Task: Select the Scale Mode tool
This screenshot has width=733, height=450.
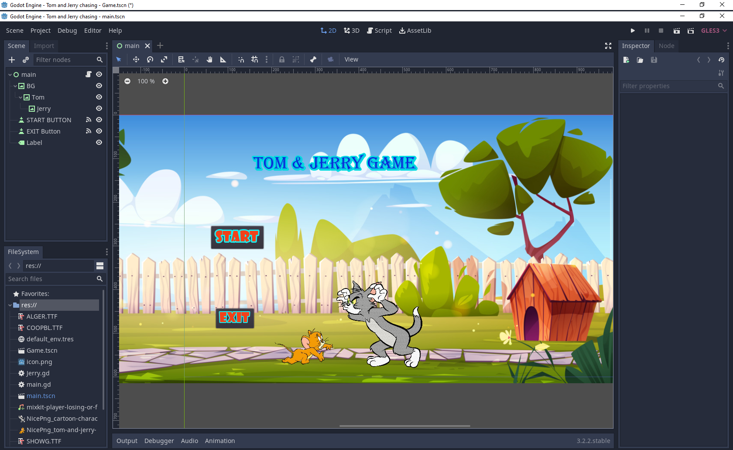Action: click(164, 59)
